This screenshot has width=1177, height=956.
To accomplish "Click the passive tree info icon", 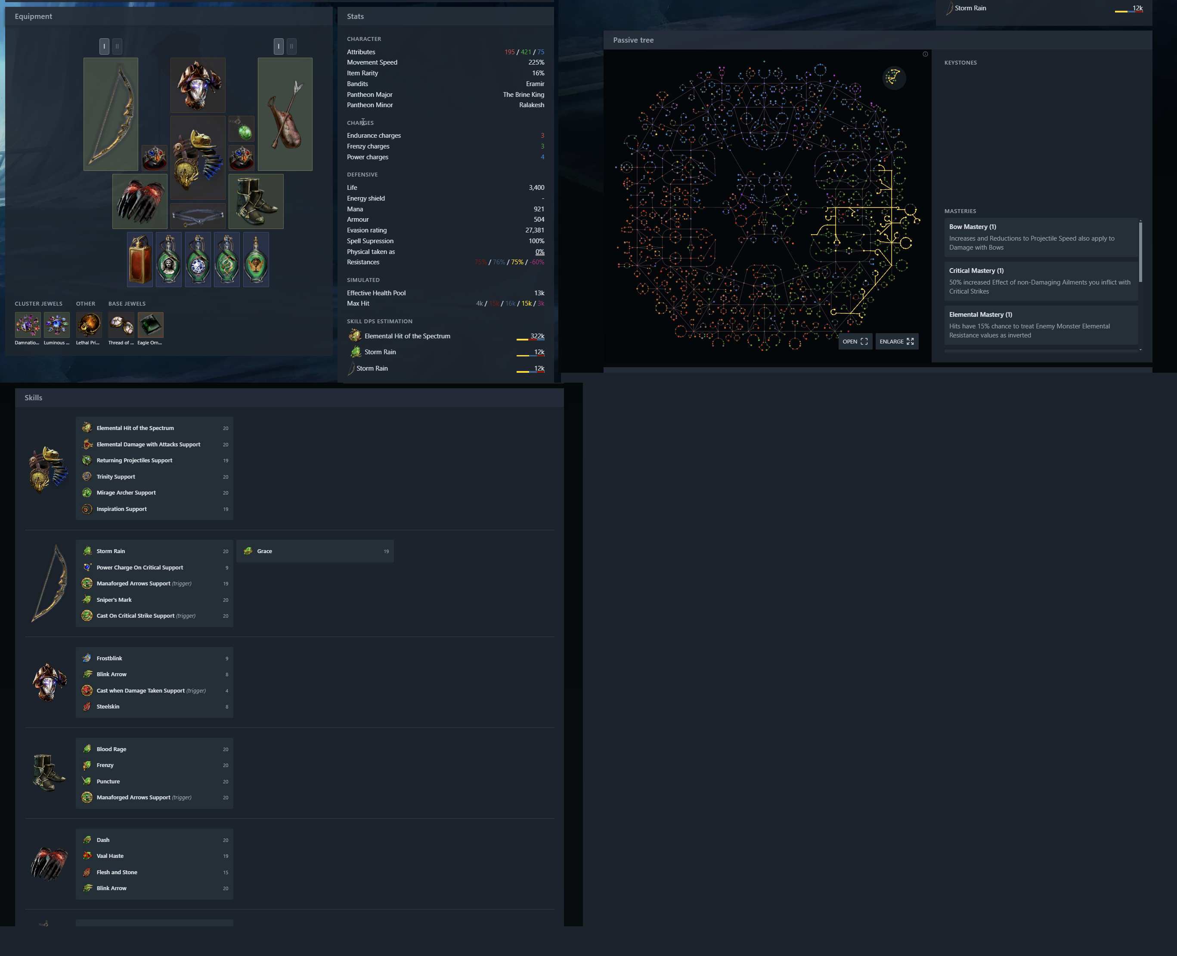I will tap(925, 54).
